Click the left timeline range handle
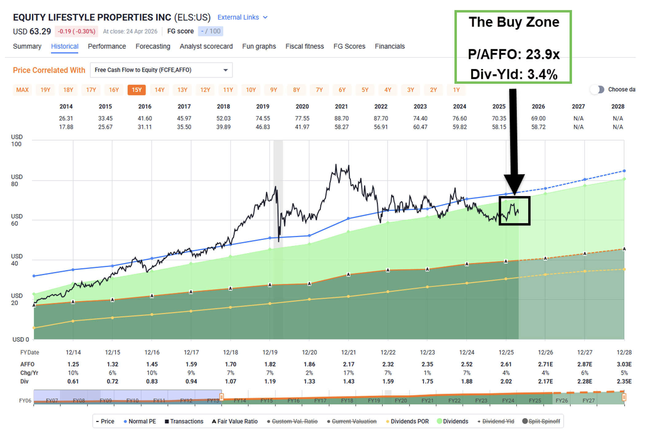Image resolution: width=656 pixels, height=438 pixels. [221, 397]
